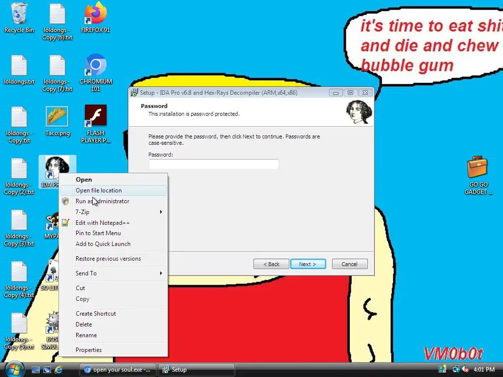This screenshot has width=503, height=377.
Task: Maximize the Setup window
Action: (x=350, y=93)
